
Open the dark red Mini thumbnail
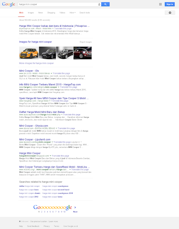tap(83, 53)
